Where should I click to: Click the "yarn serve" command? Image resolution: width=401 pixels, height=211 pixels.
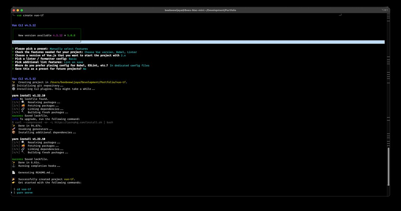[25, 193]
